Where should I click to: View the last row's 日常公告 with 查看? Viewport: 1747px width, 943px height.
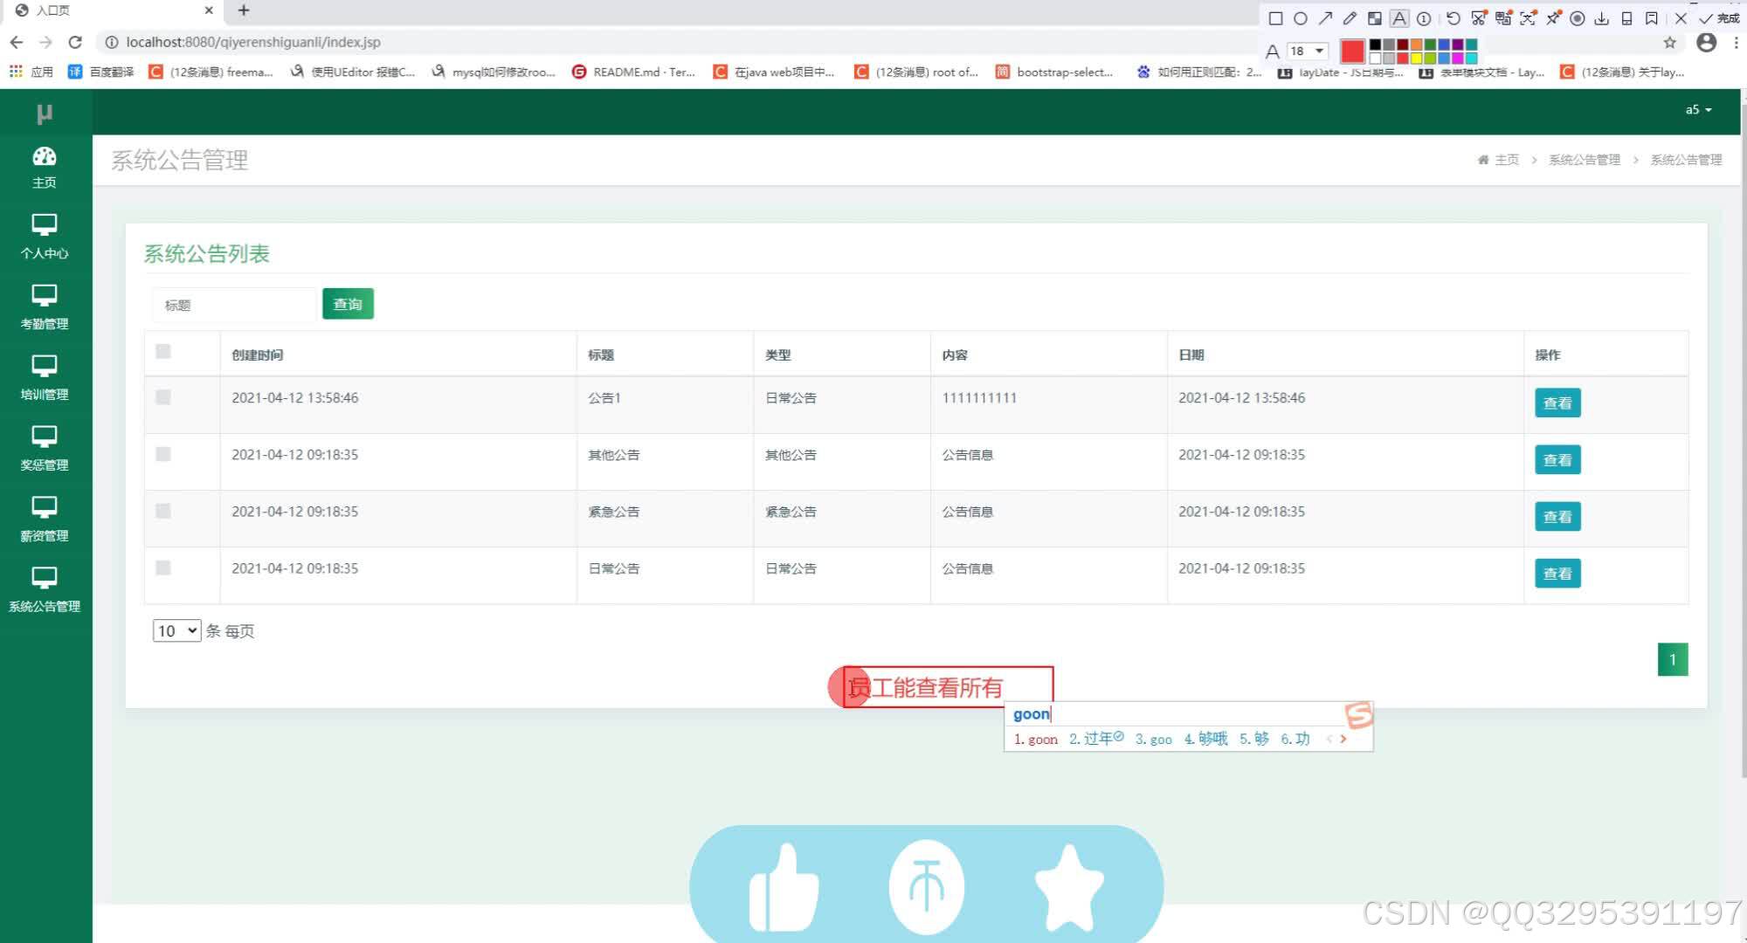click(x=1557, y=573)
